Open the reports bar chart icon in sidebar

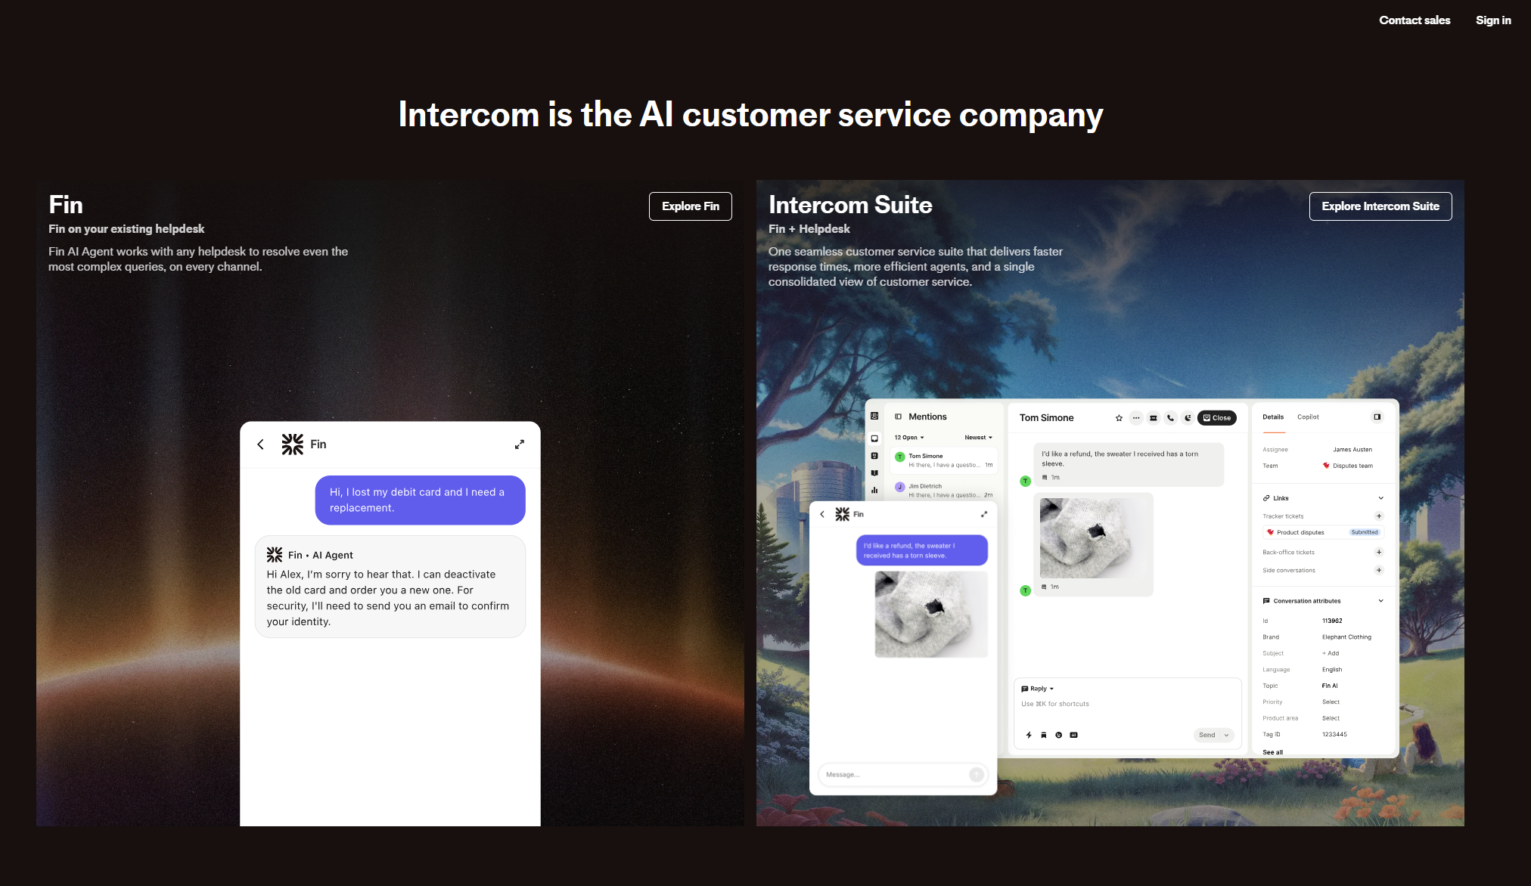[x=874, y=490]
